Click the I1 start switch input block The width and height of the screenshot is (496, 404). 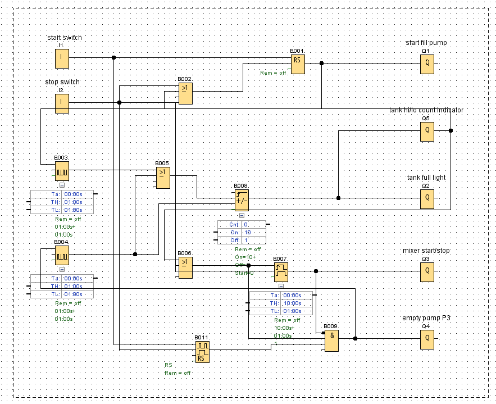click(x=61, y=58)
